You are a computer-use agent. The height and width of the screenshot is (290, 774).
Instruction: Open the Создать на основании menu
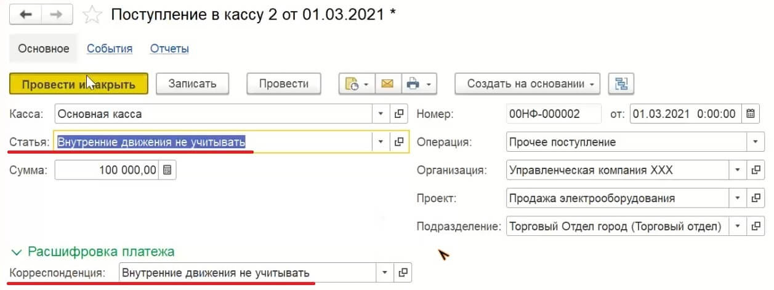coord(528,84)
